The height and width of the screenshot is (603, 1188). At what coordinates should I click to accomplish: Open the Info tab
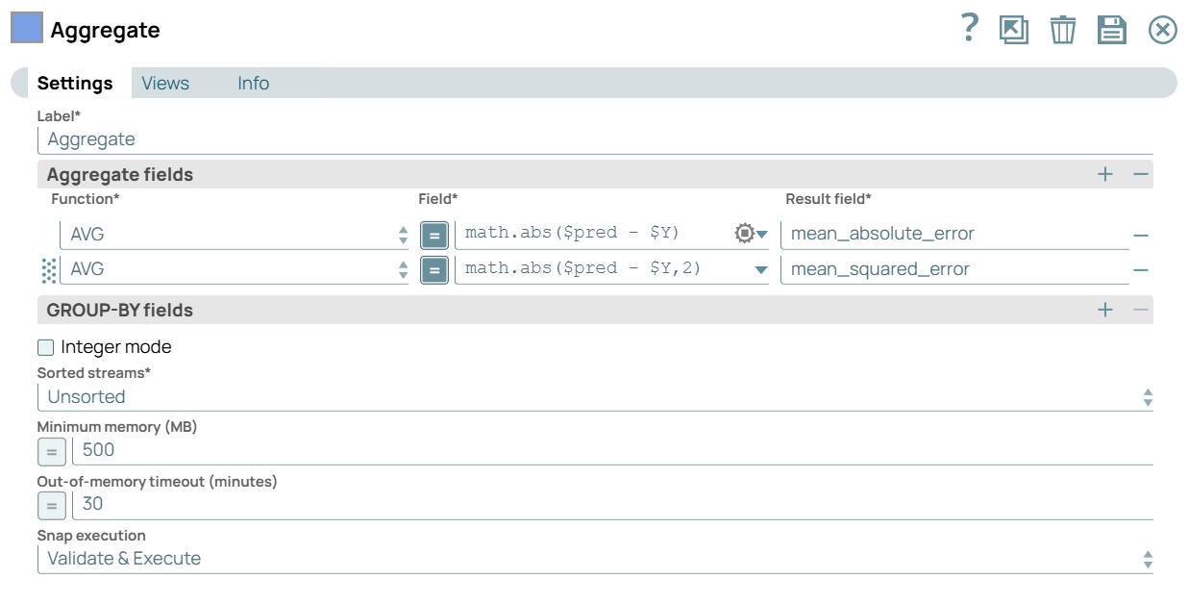coord(253,84)
